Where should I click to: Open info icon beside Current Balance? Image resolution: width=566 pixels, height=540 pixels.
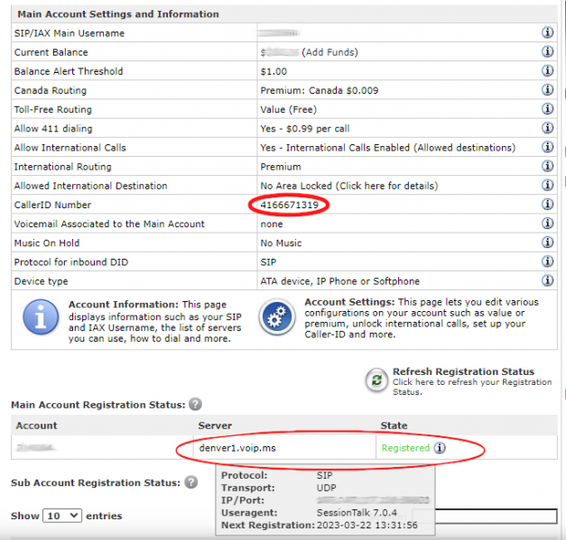[547, 51]
